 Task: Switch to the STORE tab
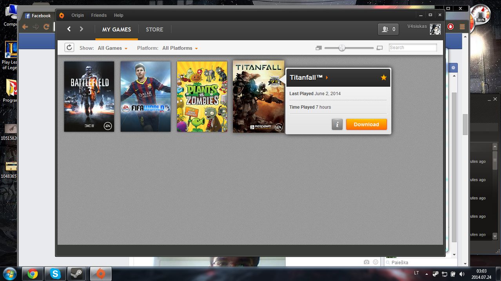tap(154, 29)
